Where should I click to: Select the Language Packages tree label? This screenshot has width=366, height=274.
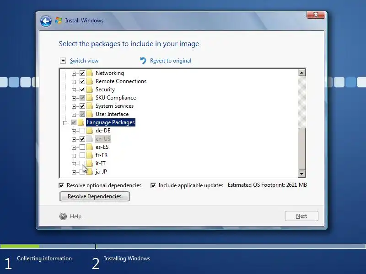click(111, 122)
